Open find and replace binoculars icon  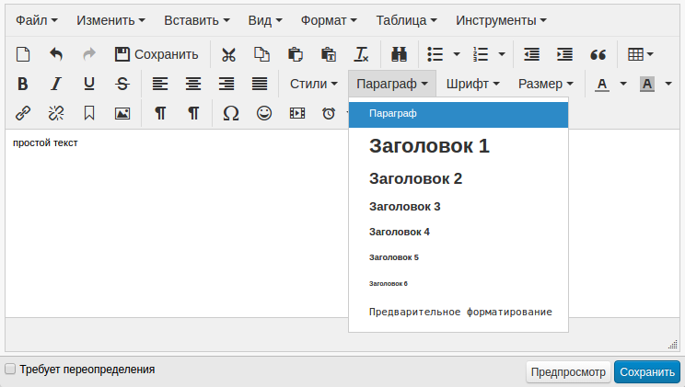click(x=400, y=54)
